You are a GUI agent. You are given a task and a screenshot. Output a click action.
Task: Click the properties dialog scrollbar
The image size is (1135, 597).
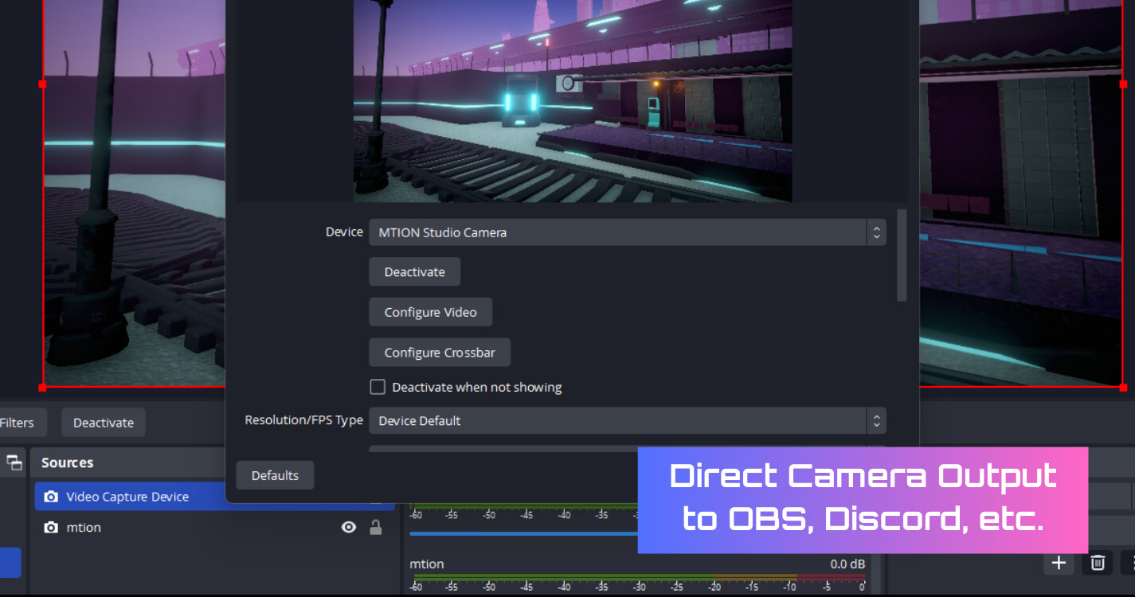click(901, 255)
